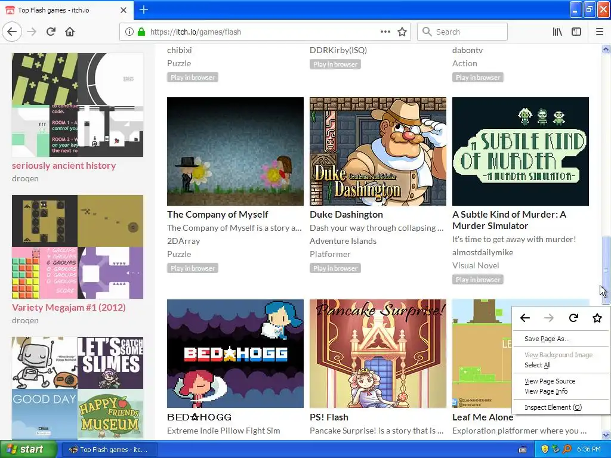
Task: Open the Firefox hamburger menu
Action: coord(600,32)
